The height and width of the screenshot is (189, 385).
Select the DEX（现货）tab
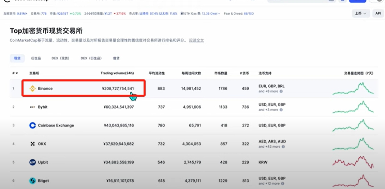coord(60,58)
